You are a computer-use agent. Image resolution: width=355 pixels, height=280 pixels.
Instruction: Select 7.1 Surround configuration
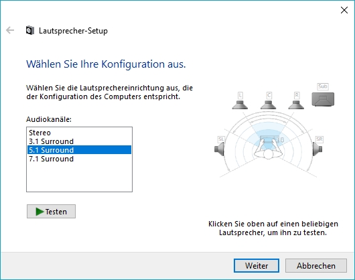(79, 159)
